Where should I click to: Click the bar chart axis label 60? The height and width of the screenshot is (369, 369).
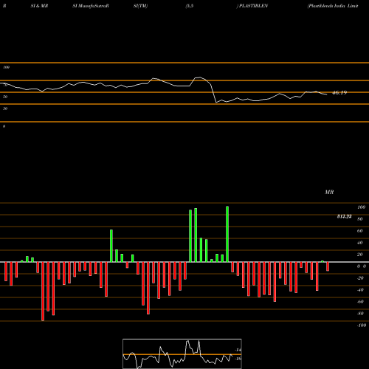pyautogui.click(x=359, y=231)
